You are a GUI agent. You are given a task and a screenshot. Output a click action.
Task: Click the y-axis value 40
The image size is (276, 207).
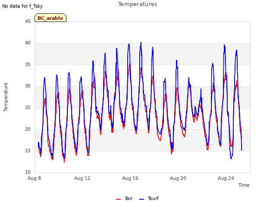pos(28,43)
